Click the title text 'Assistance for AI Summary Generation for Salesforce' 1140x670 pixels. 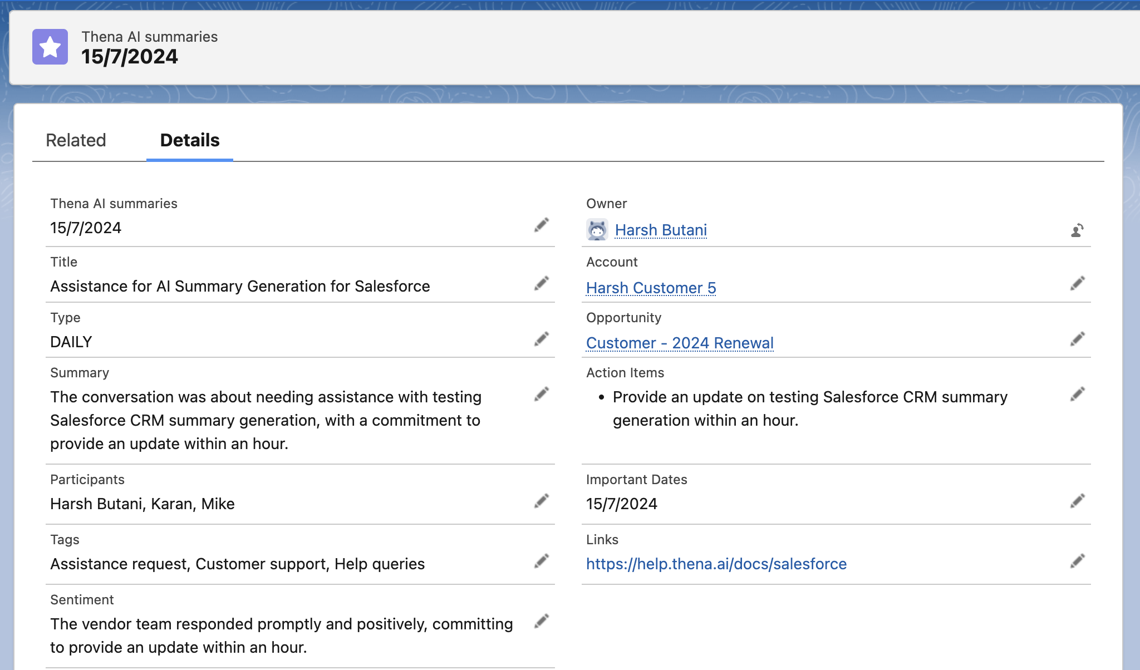[240, 286]
